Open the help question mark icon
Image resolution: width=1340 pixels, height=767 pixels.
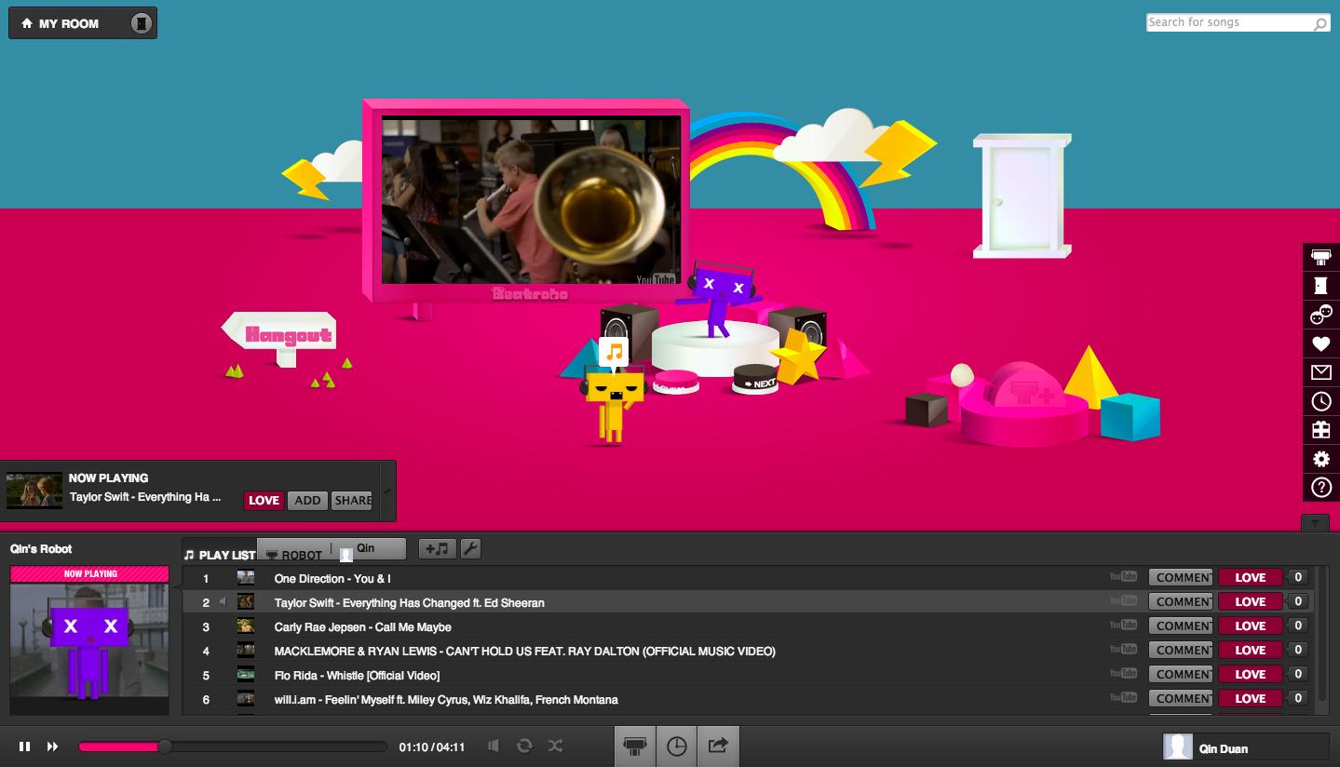[1320, 488]
